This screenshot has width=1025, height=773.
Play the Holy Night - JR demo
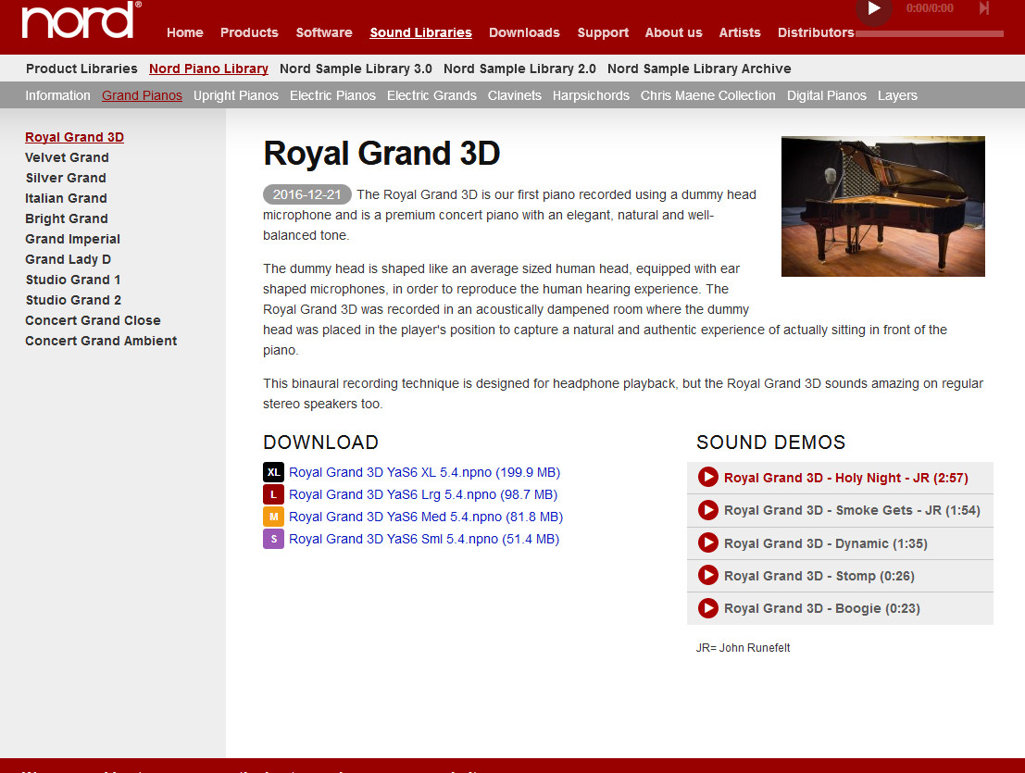point(708,478)
